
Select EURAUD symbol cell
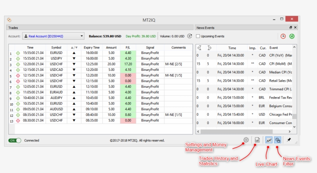click(56, 92)
